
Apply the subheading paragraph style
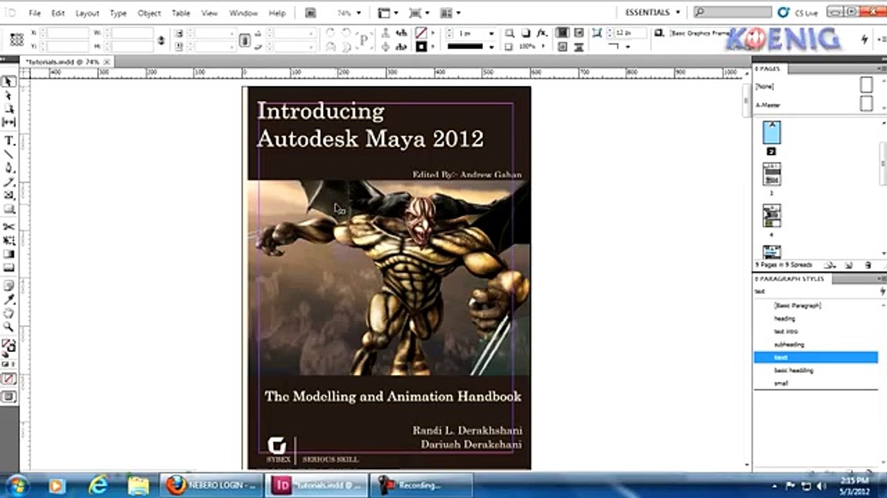pyautogui.click(x=789, y=344)
